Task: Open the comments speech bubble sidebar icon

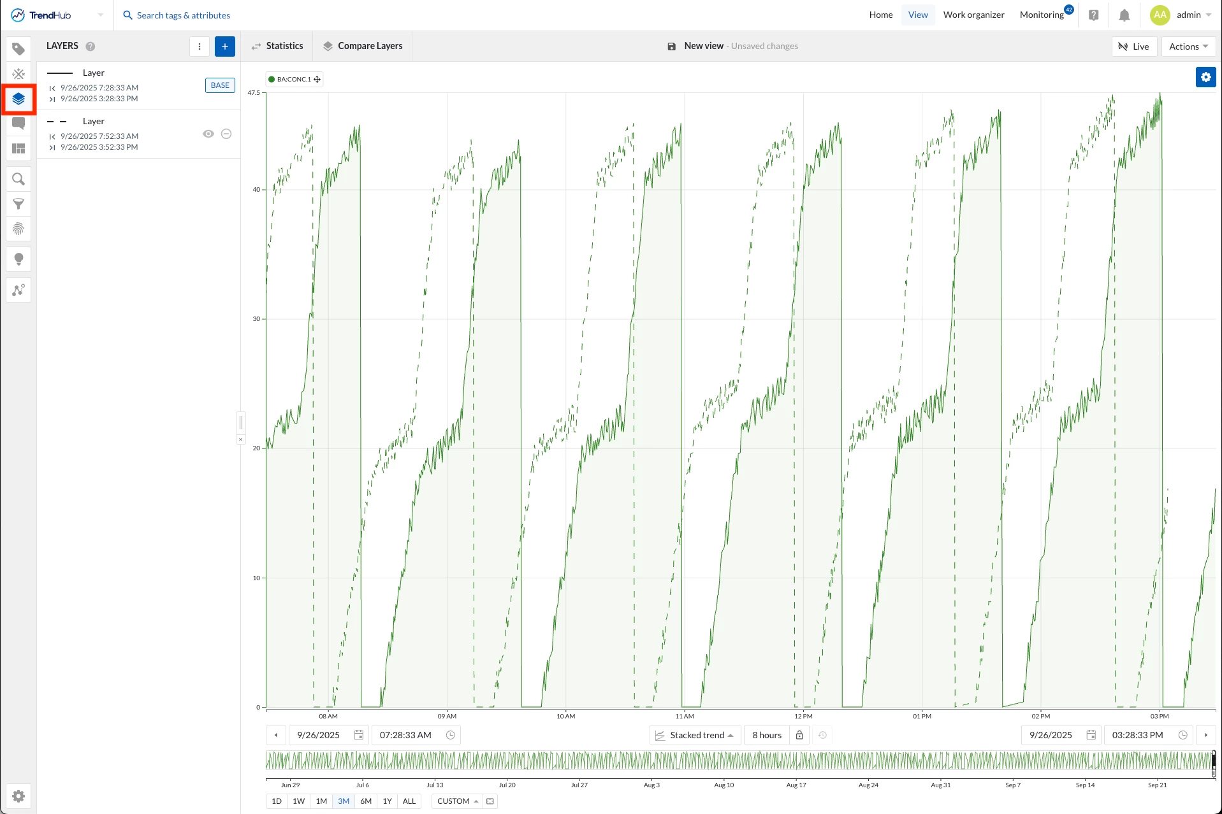Action: [18, 124]
